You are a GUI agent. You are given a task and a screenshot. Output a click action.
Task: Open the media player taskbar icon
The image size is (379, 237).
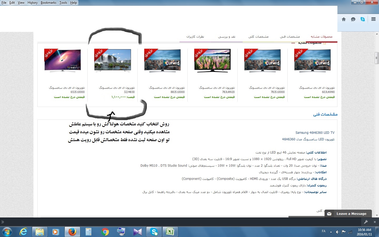click(56, 232)
